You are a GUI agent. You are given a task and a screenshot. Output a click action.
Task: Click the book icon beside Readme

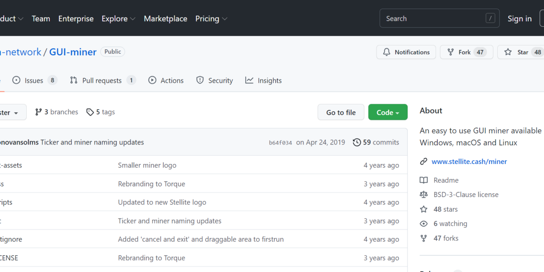tap(424, 180)
